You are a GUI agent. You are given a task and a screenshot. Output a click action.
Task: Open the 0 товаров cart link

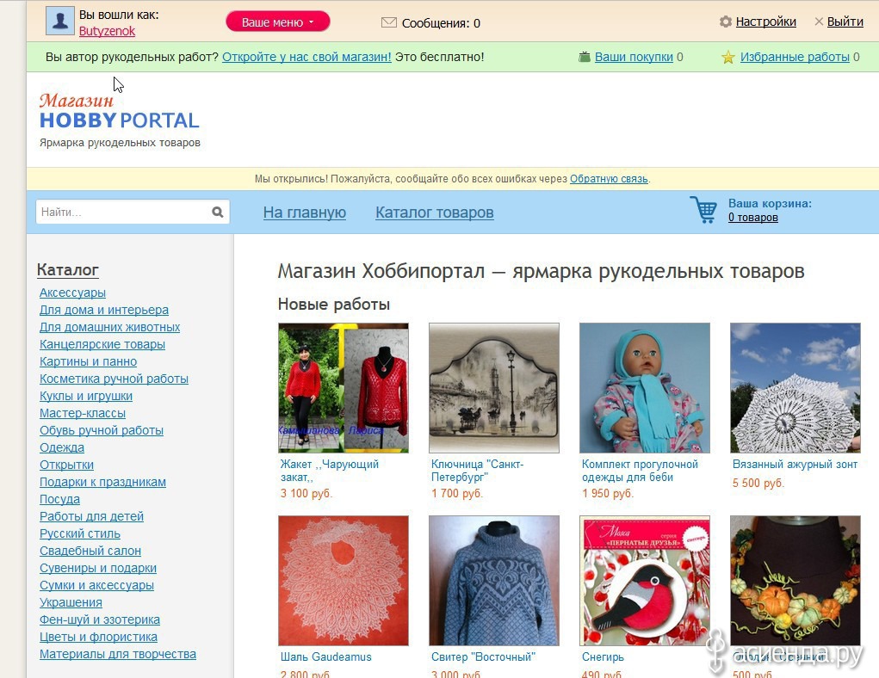coord(752,218)
